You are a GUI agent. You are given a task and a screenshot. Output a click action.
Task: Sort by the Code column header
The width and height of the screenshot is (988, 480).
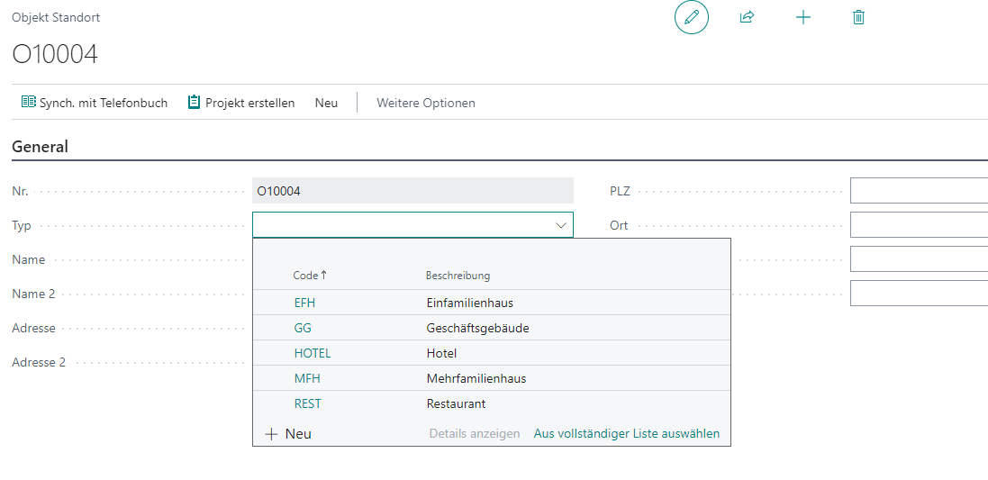point(310,276)
